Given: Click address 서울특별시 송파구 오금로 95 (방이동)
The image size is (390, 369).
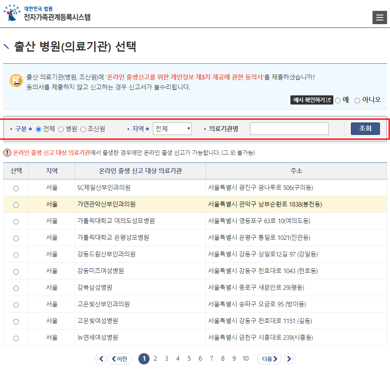Looking at the screenshot, I should pyautogui.click(x=257, y=304).
